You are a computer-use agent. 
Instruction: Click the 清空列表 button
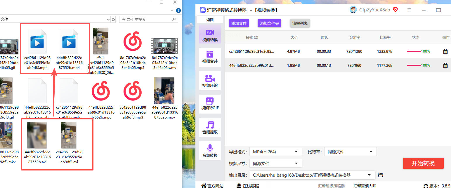(x=300, y=23)
